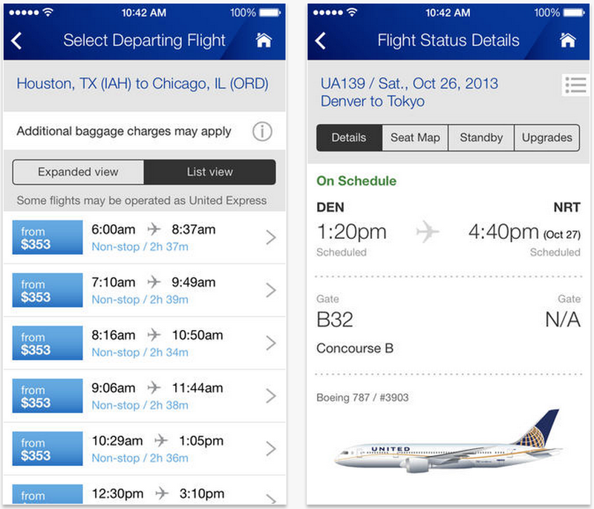Tap home icon on Select Departing Flight screen

(x=264, y=40)
